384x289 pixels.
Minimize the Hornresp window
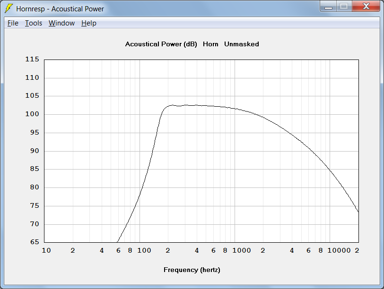click(x=328, y=6)
